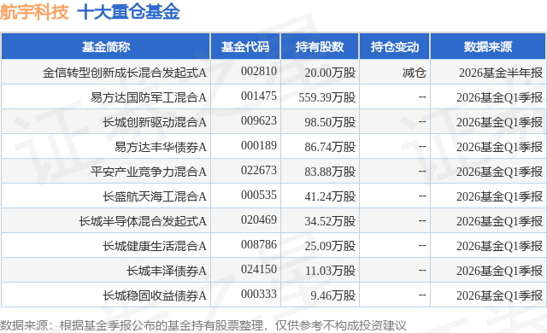This screenshot has width=547, height=333.
Task: Select 平安产业竞争力混合A row name
Action: click(149, 172)
